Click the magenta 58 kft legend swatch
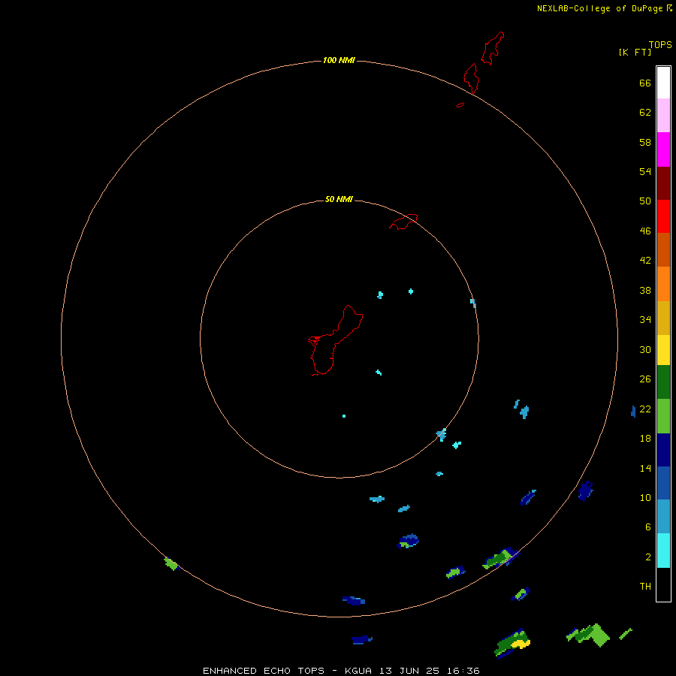Screen dimensions: 676x676 663,149
